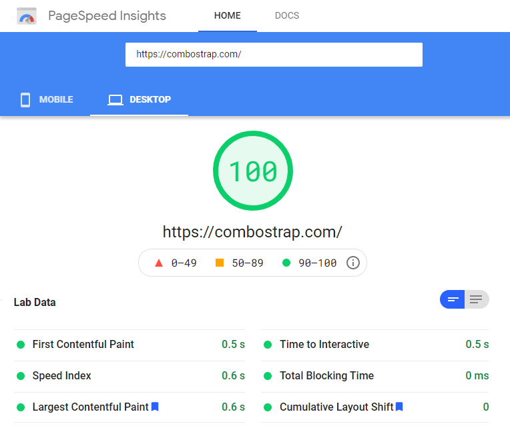The image size is (510, 434).
Task: Click the orange square 50–89 legend icon
Action: (x=220, y=263)
